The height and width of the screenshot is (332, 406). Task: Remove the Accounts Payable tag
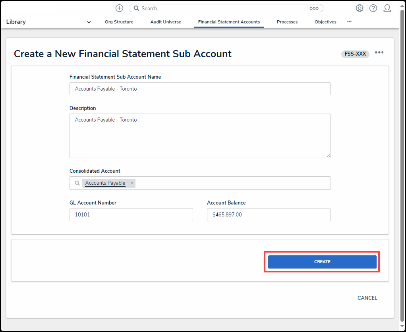pos(132,183)
